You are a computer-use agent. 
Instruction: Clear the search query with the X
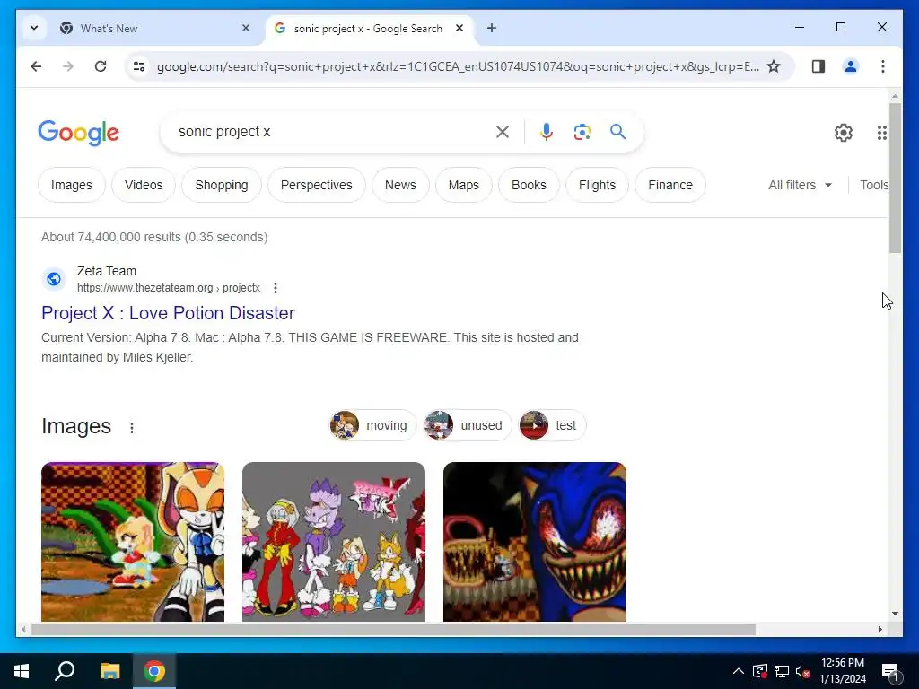pyautogui.click(x=503, y=132)
